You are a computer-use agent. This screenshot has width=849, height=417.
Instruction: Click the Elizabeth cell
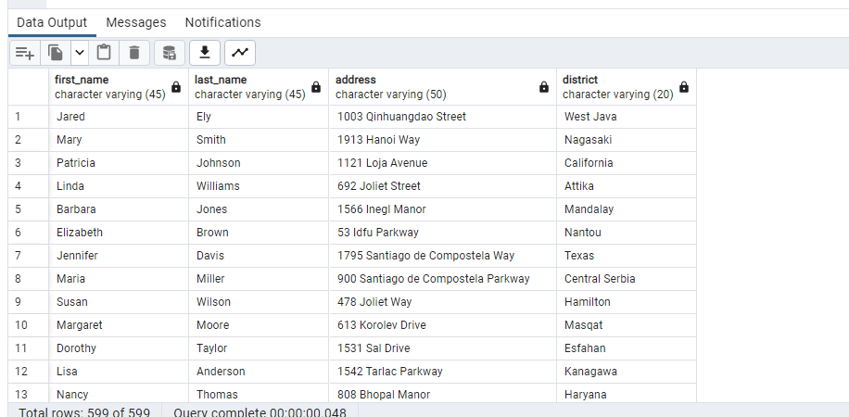click(119, 233)
